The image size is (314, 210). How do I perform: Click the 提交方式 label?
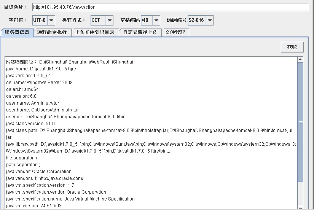tap(73, 20)
